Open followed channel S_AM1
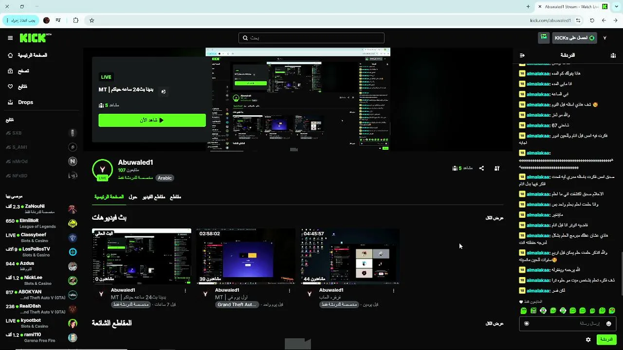Image resolution: width=623 pixels, height=350 pixels. coord(41,147)
